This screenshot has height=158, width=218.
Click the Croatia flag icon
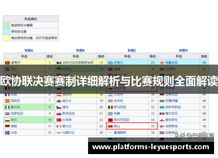click(x=7, y=113)
